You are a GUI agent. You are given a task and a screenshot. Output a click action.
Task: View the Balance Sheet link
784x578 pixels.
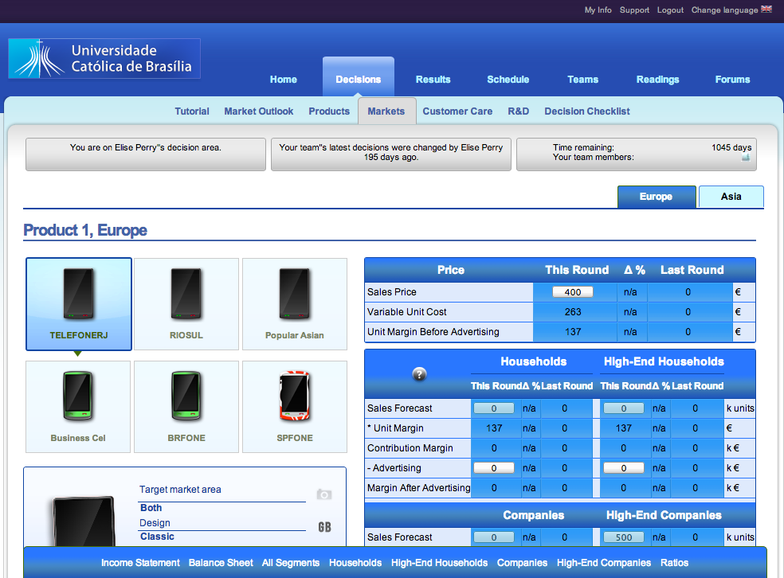pos(221,563)
